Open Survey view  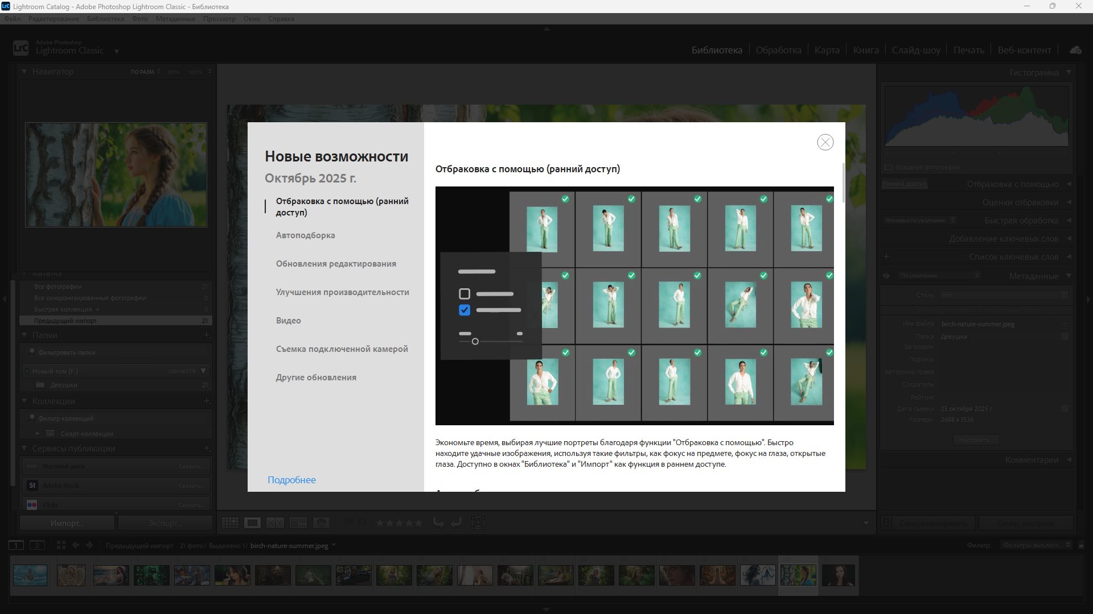(298, 522)
